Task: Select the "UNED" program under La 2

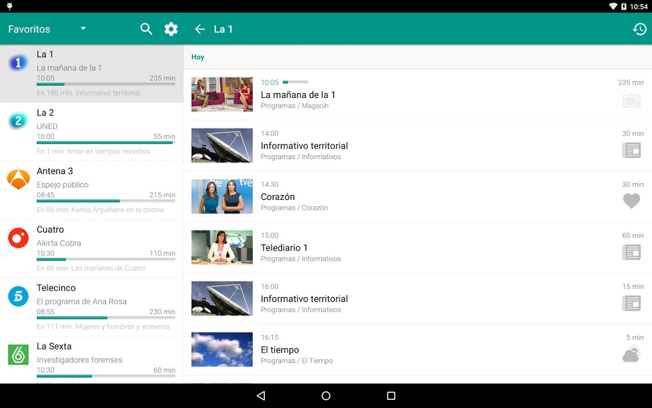Action: 47,126
